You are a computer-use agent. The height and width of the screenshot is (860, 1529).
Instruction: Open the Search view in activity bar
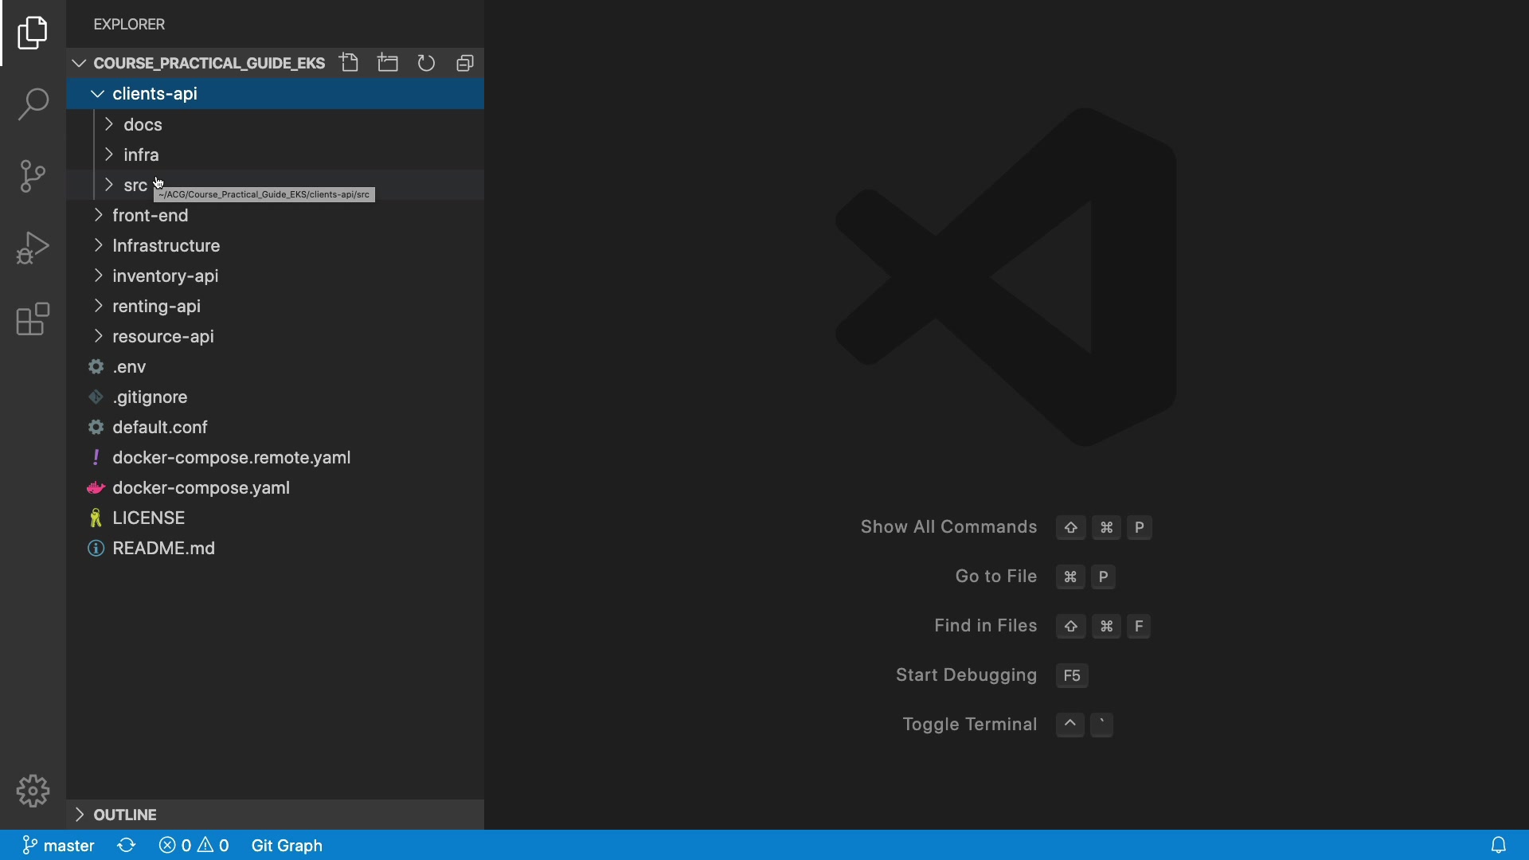pos(33,104)
